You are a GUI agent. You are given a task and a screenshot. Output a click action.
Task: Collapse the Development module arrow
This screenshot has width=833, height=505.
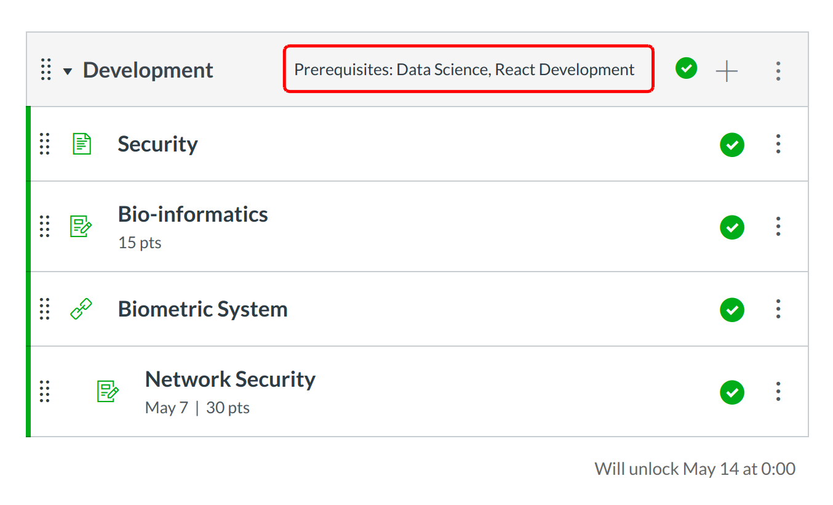coord(68,71)
